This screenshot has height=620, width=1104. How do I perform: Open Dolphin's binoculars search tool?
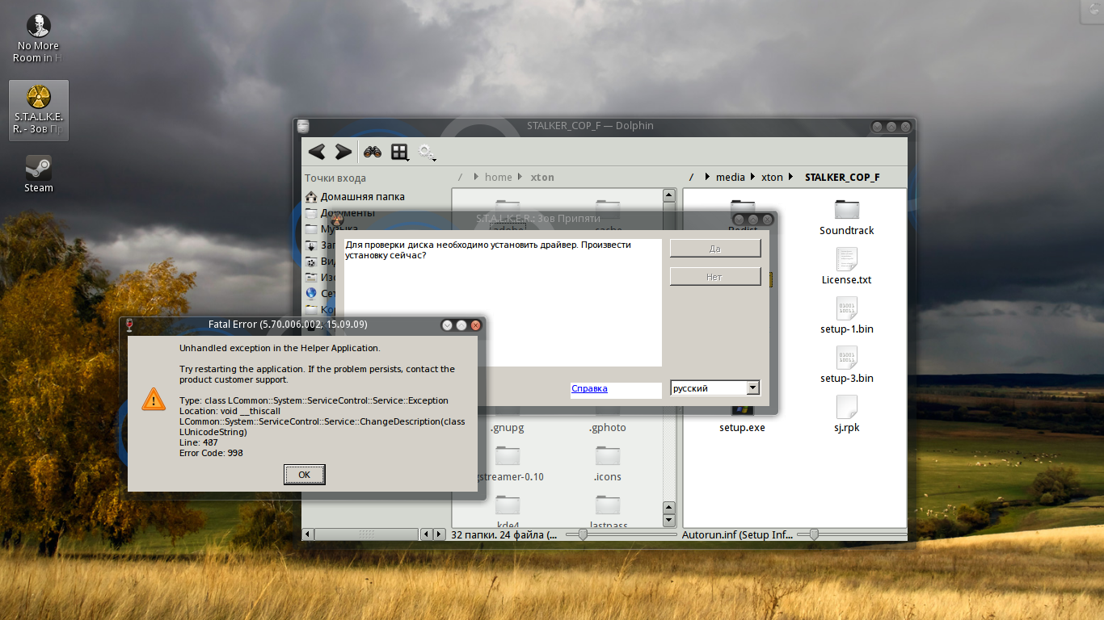(x=373, y=152)
